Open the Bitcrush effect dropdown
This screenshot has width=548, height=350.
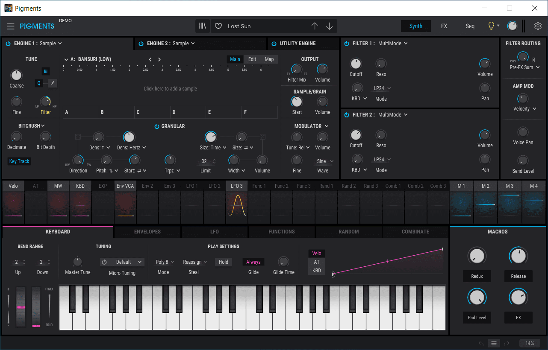[32, 126]
